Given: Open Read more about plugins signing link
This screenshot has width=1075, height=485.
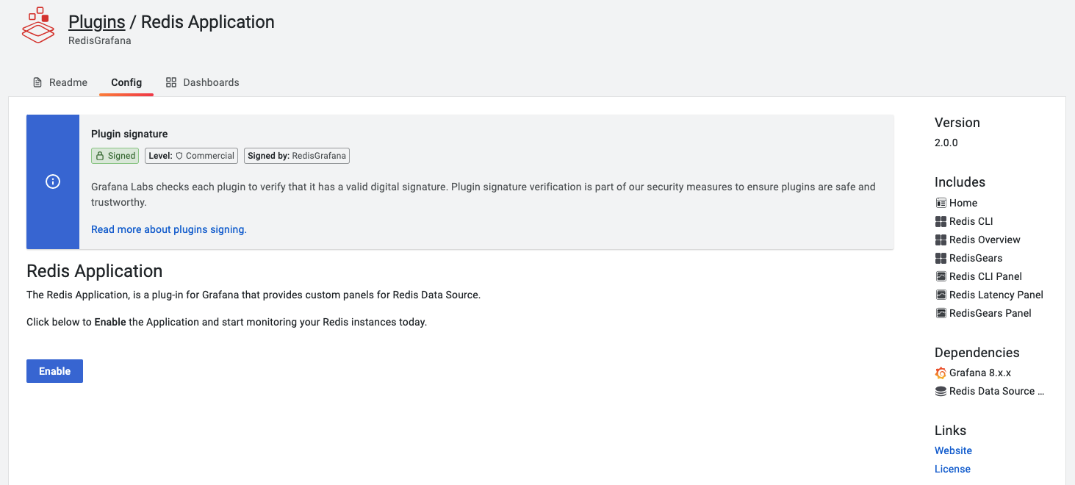Looking at the screenshot, I should [169, 229].
